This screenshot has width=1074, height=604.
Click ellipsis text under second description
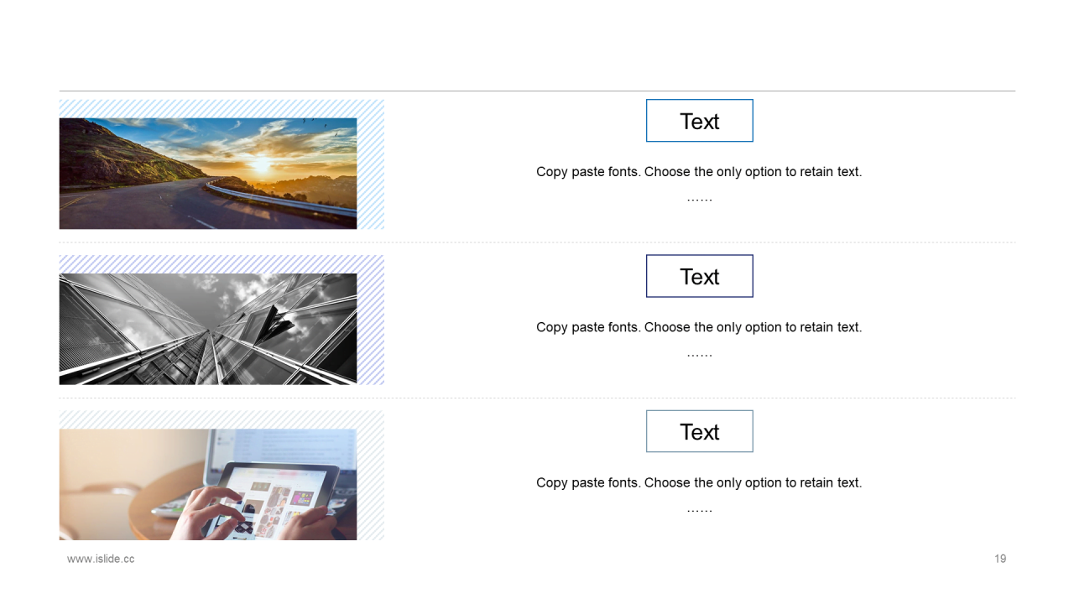[699, 355]
